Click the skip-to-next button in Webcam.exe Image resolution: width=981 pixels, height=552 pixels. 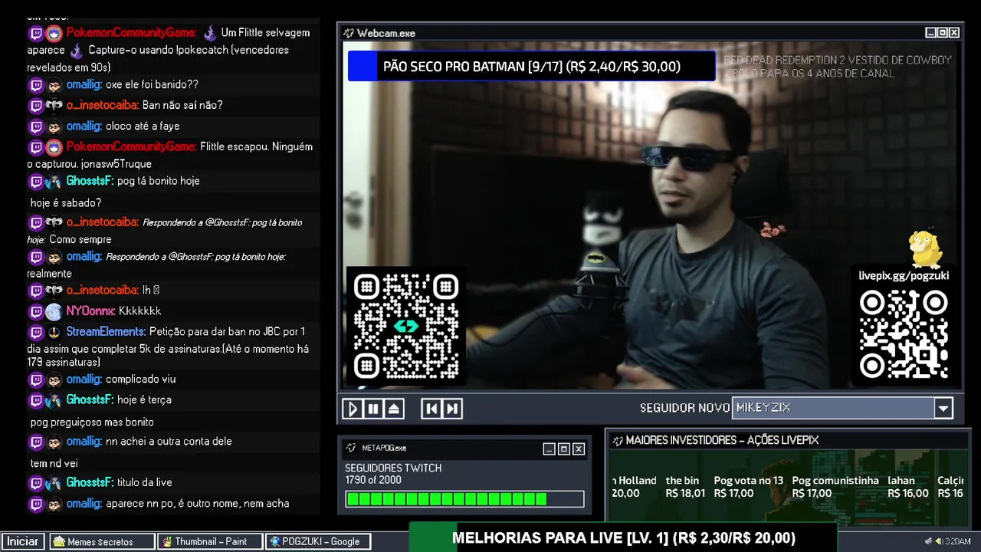(x=452, y=409)
